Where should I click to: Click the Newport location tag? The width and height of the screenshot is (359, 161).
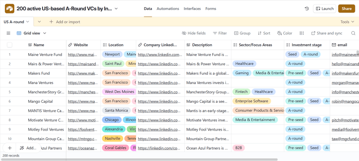coord(112,54)
